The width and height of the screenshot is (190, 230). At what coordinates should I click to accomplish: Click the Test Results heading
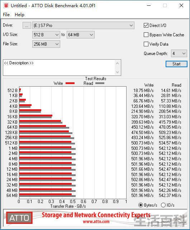click(x=96, y=79)
